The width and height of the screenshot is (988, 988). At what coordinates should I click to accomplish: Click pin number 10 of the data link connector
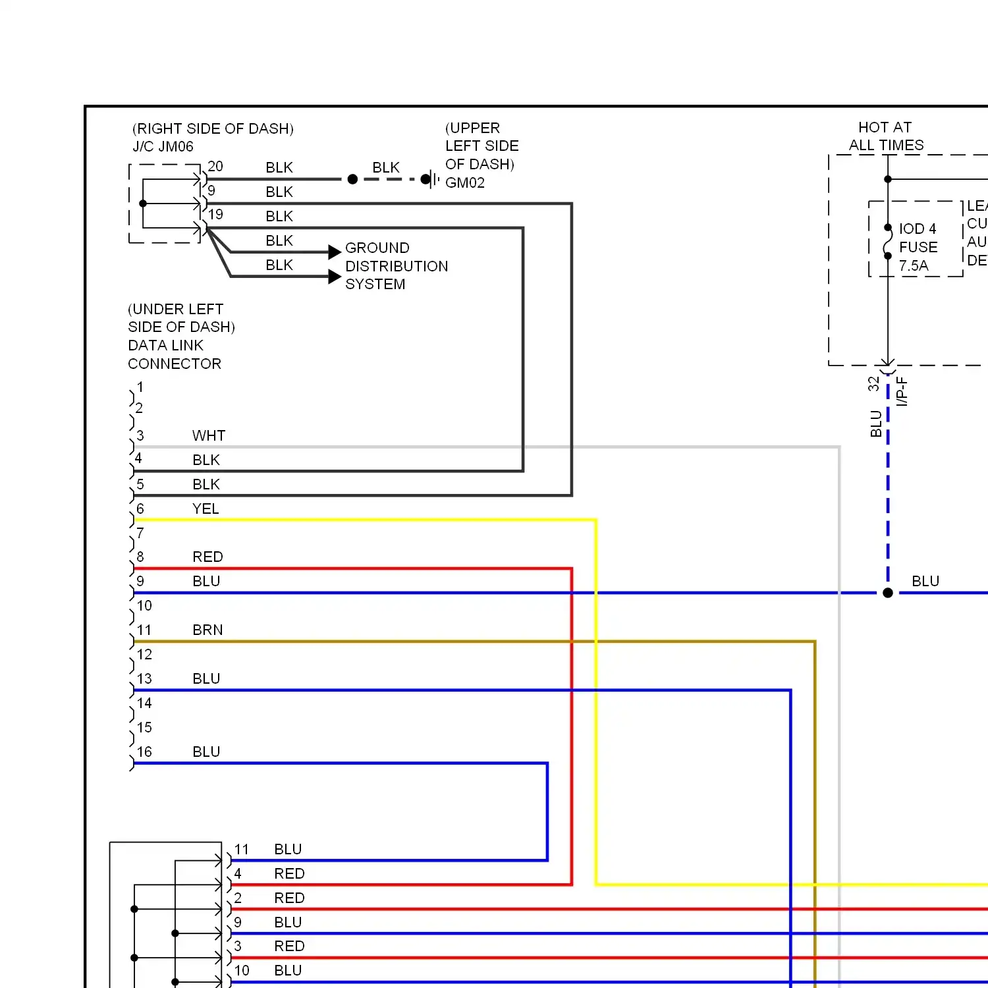144,605
